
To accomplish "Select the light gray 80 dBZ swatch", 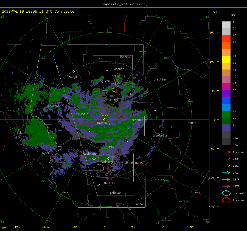I will click(226, 25).
